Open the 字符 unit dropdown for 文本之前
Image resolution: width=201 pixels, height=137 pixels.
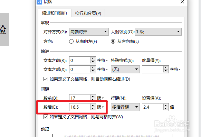(102, 60)
